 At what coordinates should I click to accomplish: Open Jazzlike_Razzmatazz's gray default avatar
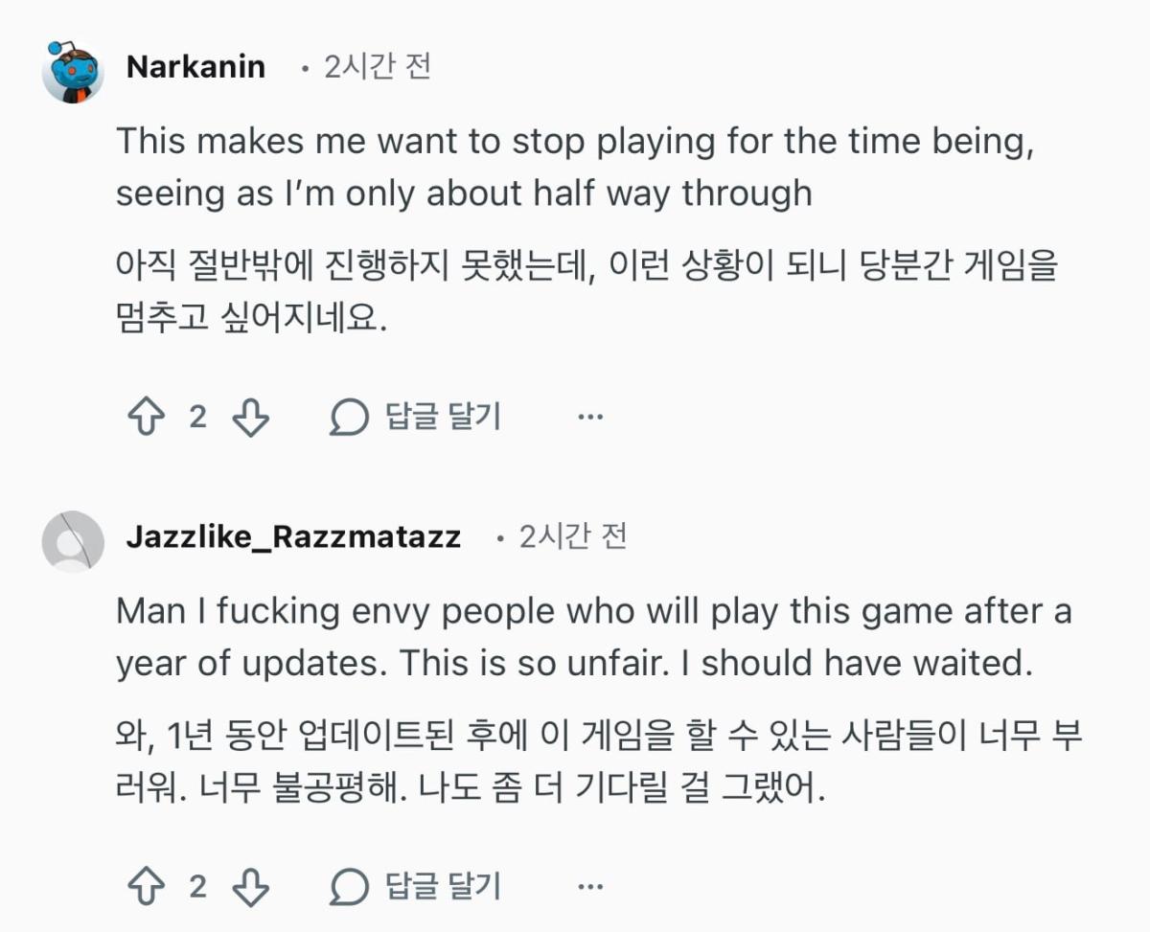click(73, 541)
